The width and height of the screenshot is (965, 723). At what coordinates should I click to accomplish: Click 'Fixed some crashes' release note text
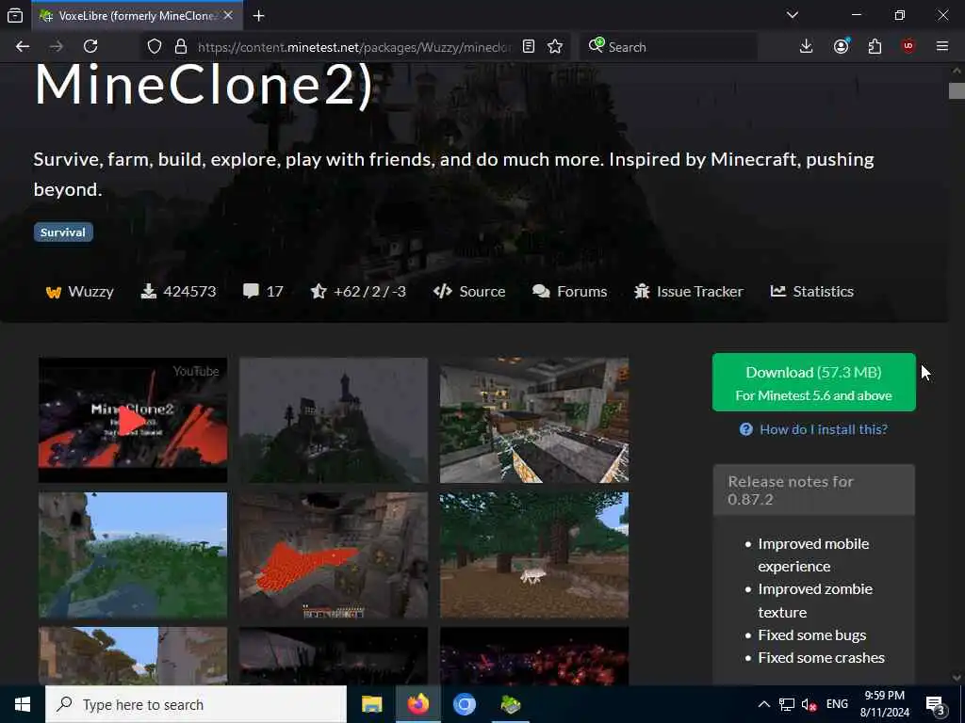pyautogui.click(x=821, y=658)
